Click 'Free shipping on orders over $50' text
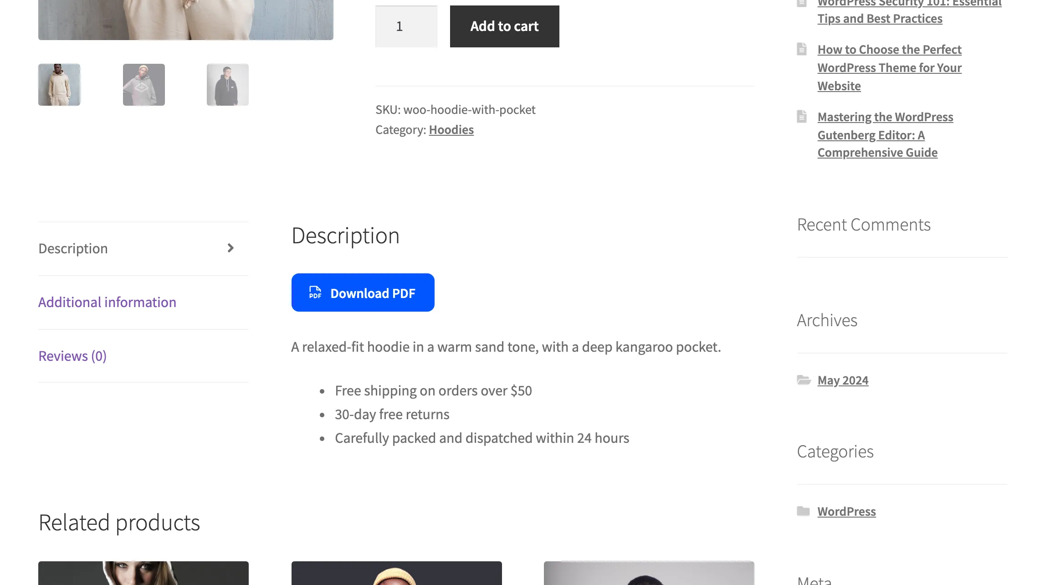This screenshot has width=1045, height=585. (433, 391)
